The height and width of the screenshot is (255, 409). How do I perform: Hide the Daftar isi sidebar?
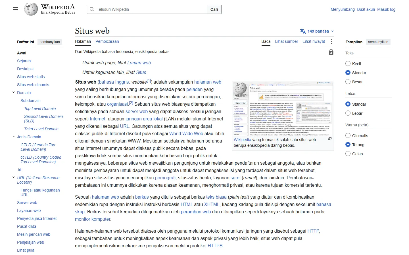50,42
